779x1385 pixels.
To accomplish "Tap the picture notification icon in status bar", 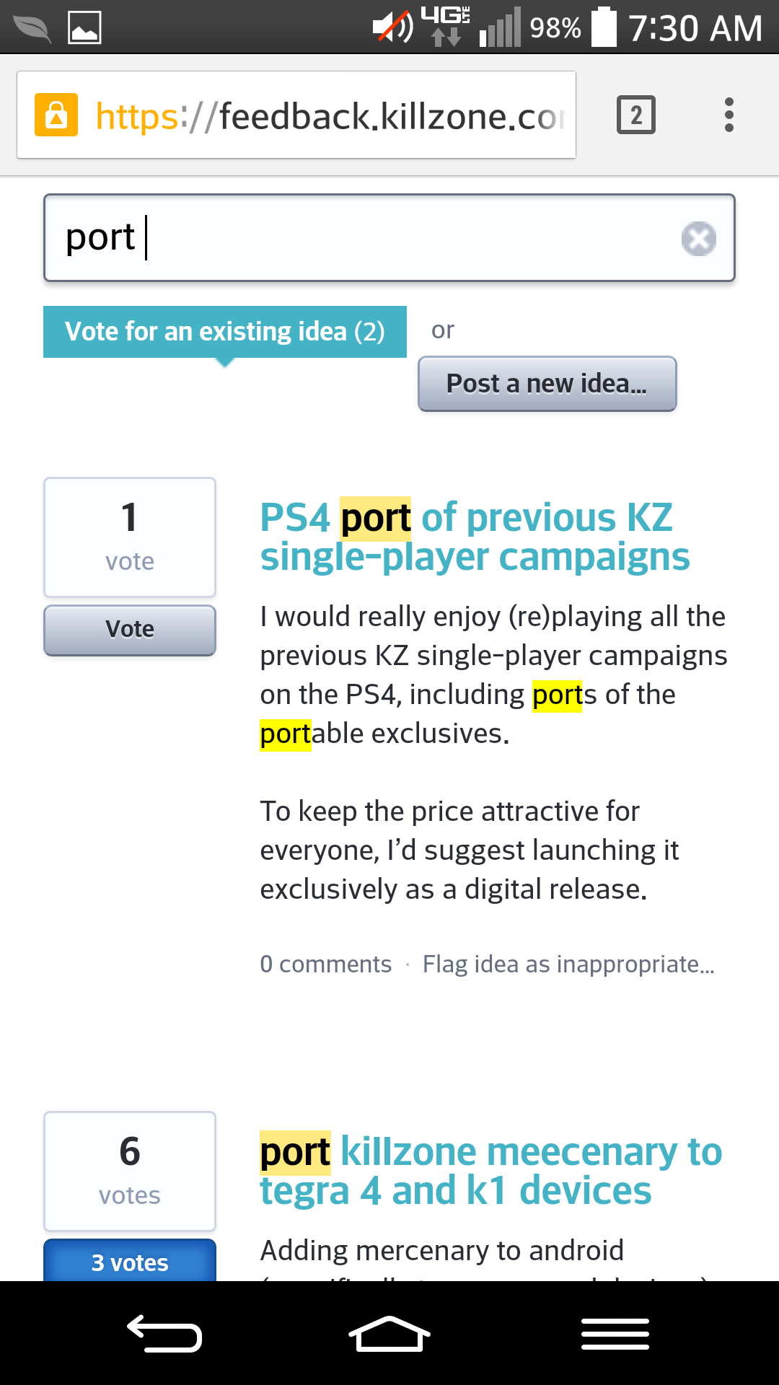I will tap(84, 27).
